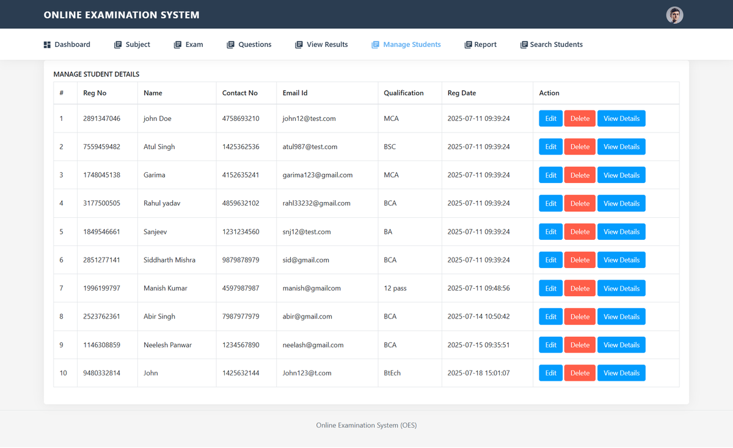This screenshot has height=448, width=733.
Task: Open View Details for Garima
Action: [621, 175]
